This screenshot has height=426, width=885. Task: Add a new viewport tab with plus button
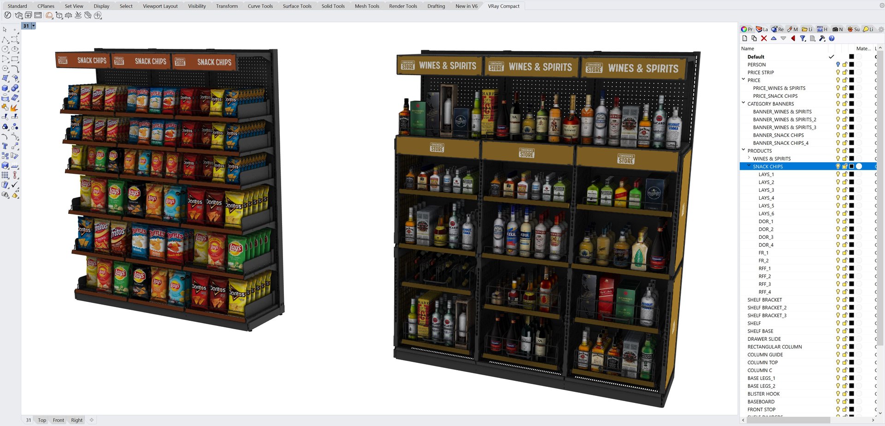[92, 420]
